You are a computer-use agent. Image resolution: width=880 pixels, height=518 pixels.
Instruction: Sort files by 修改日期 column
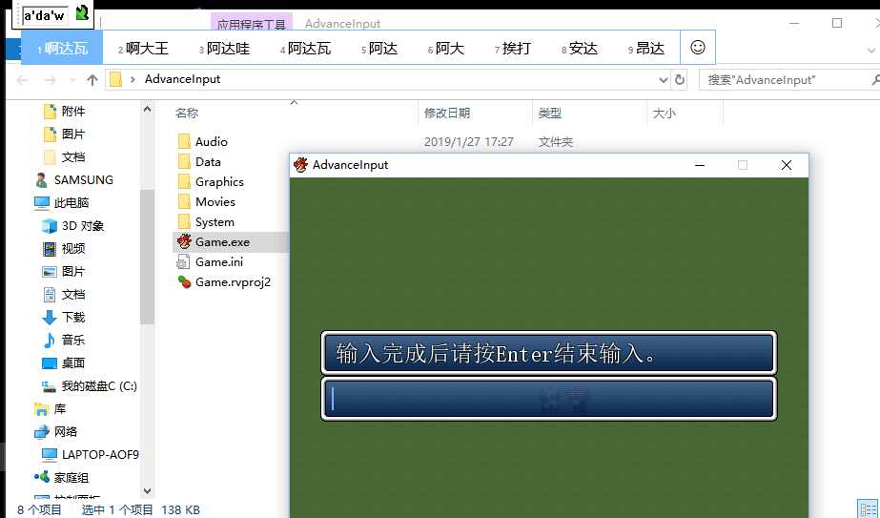coord(447,113)
